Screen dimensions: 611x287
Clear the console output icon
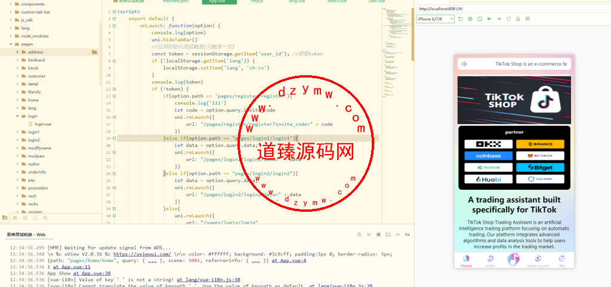tap(388, 234)
